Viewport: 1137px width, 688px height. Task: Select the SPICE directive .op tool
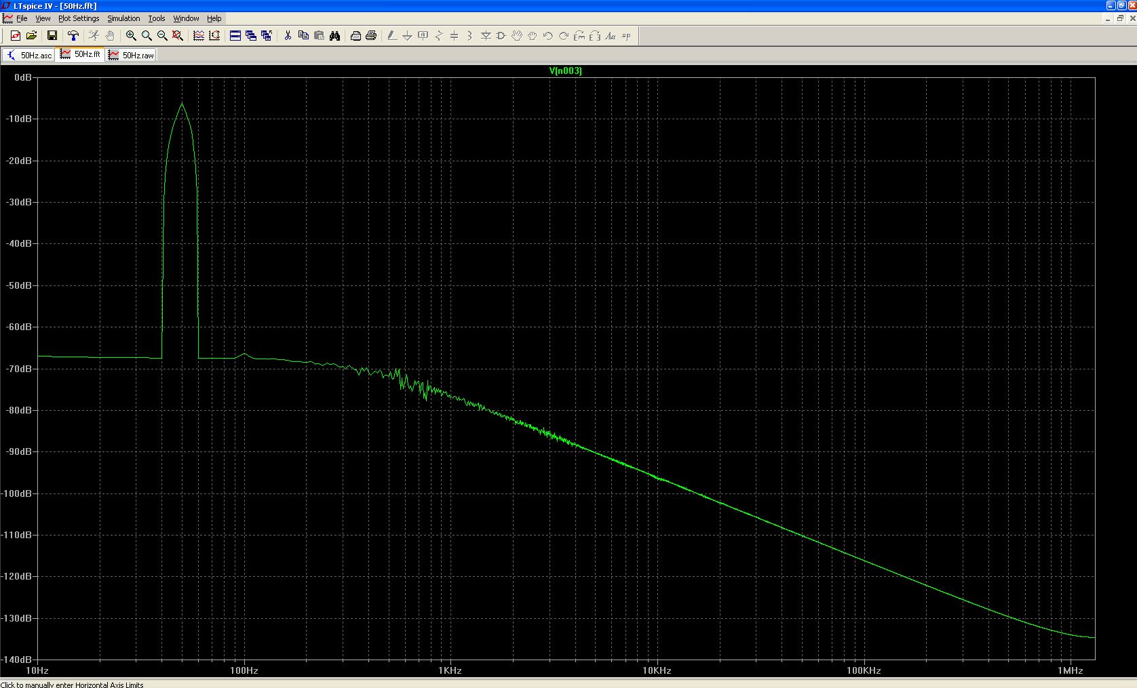(626, 36)
